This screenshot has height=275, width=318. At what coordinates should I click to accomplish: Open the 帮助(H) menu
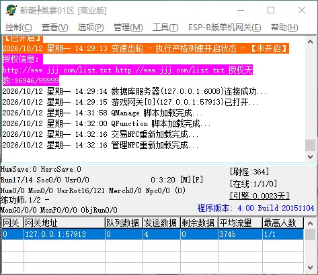(x=284, y=27)
